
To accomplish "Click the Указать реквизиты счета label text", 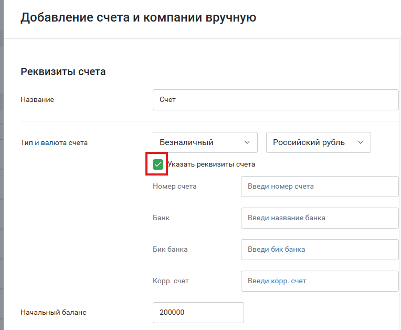I will (212, 164).
